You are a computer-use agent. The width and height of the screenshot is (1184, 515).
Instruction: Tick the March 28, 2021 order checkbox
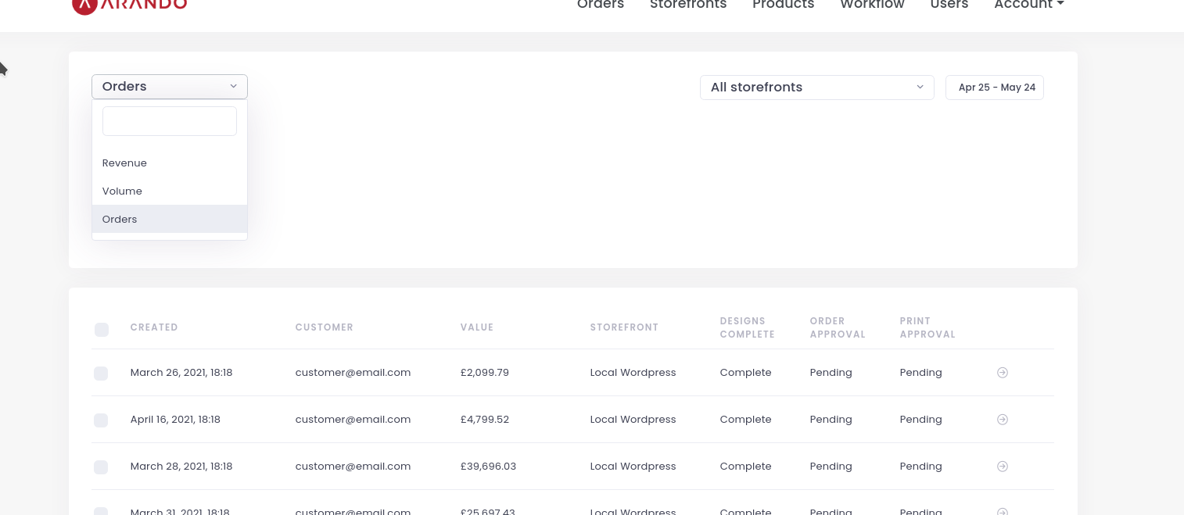(x=101, y=467)
